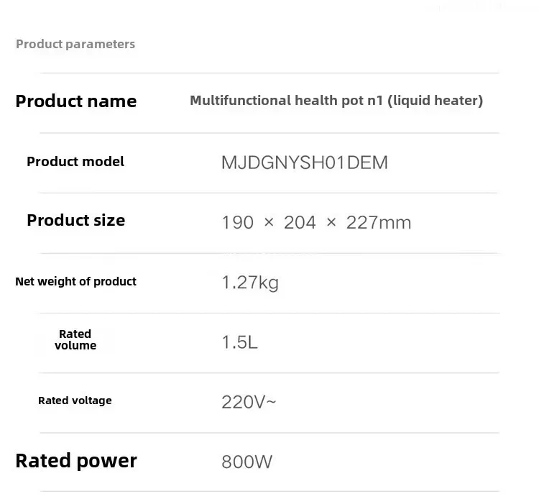Select the Product name label
This screenshot has height=499, width=539.
coord(75,101)
